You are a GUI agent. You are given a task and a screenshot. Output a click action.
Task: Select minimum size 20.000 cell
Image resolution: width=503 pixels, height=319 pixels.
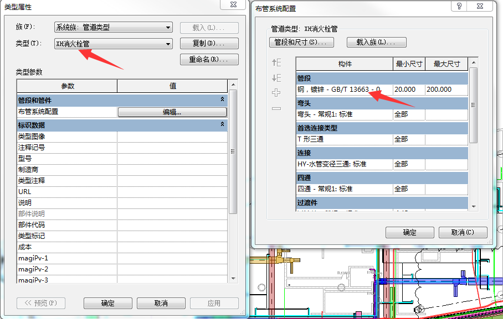point(409,90)
